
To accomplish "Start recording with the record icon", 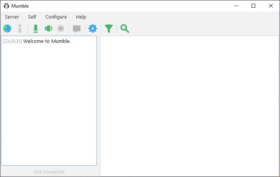I will (x=61, y=28).
